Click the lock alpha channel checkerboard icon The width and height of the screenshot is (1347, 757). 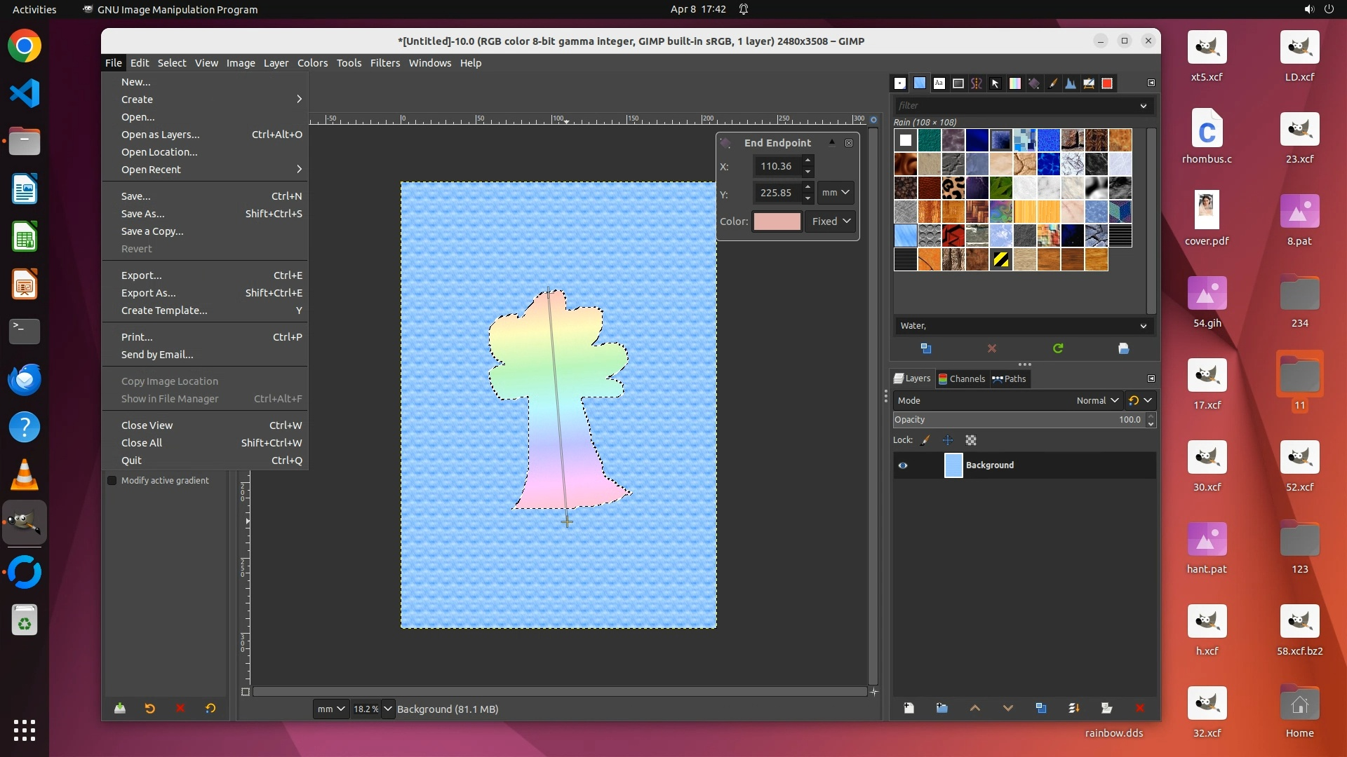pyautogui.click(x=970, y=440)
